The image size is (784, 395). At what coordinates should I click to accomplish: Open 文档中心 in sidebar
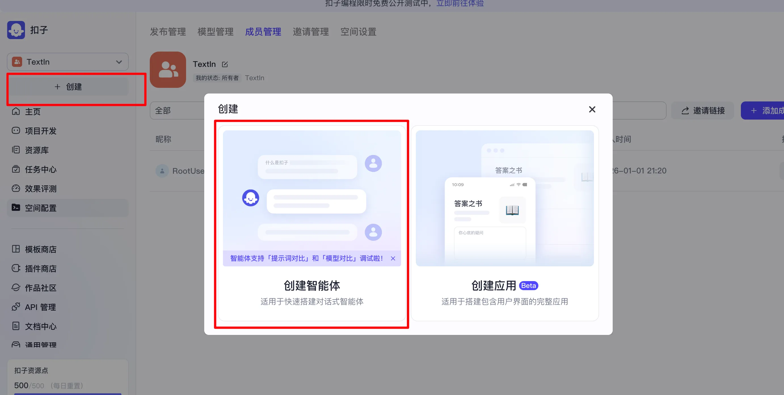tap(68, 326)
